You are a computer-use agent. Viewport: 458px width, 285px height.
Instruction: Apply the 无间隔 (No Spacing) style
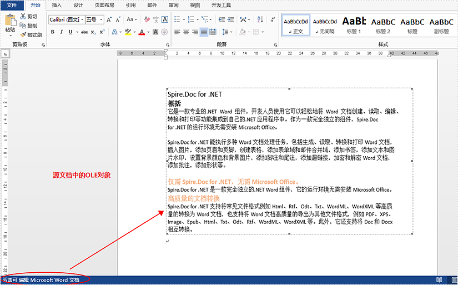point(325,25)
